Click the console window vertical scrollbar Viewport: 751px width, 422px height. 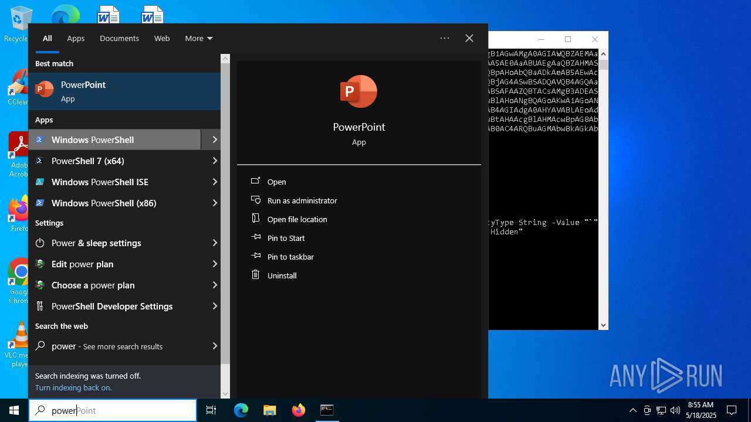click(x=603, y=188)
